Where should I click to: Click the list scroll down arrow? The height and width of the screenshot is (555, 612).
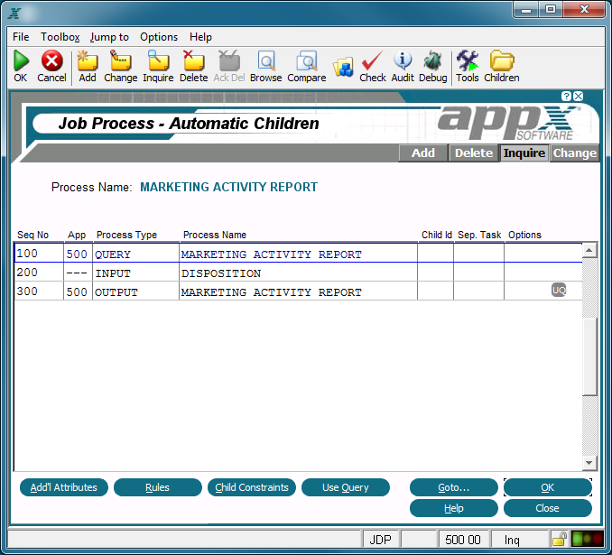click(589, 463)
